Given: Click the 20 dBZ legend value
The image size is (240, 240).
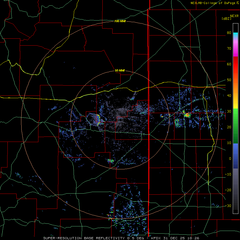Looking at the screenshot, I should [229, 127].
